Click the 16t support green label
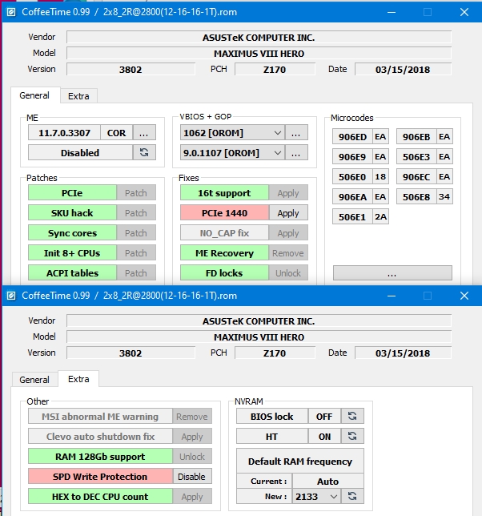 [224, 193]
